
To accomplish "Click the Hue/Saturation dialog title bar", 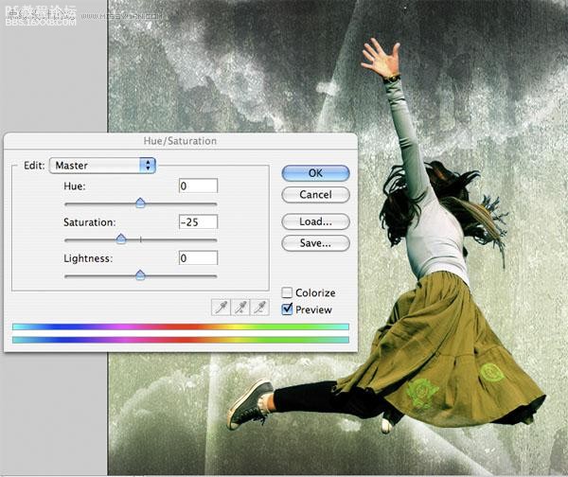I will click(181, 141).
